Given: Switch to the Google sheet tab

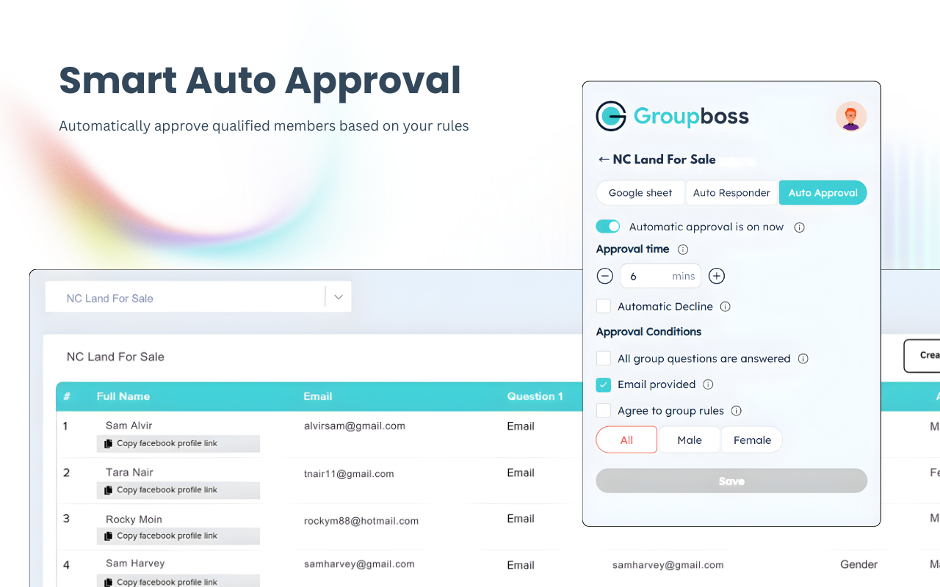Looking at the screenshot, I should [x=640, y=193].
